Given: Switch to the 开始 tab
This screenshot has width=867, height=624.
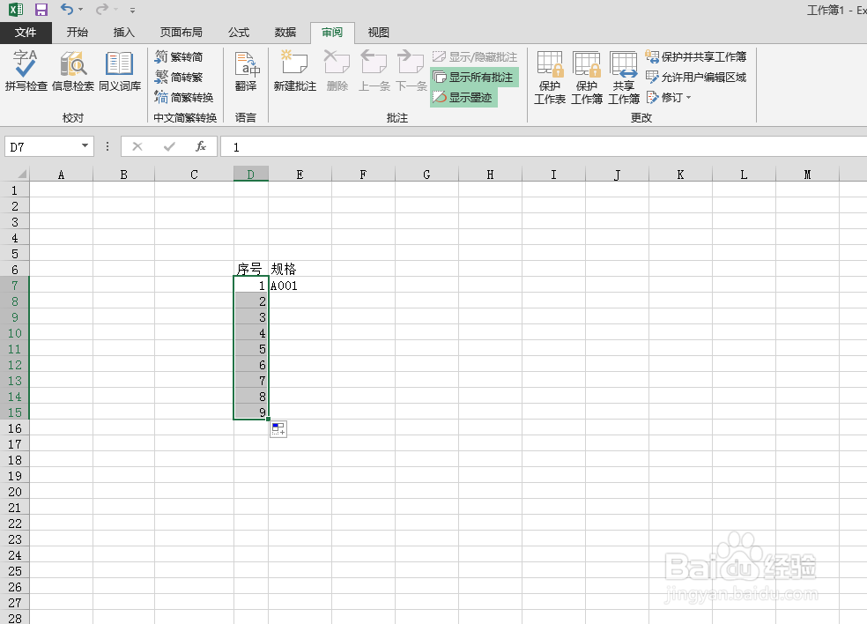Looking at the screenshot, I should tap(77, 33).
